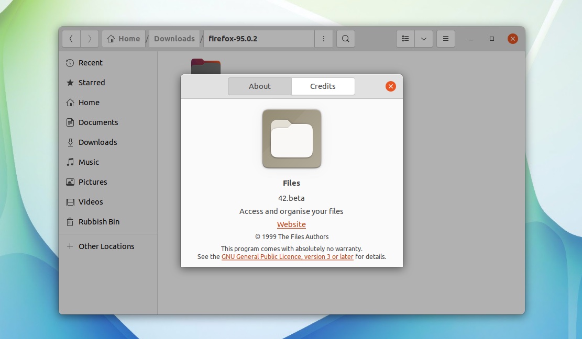
Task: Close the About Files dialog
Action: 390,86
